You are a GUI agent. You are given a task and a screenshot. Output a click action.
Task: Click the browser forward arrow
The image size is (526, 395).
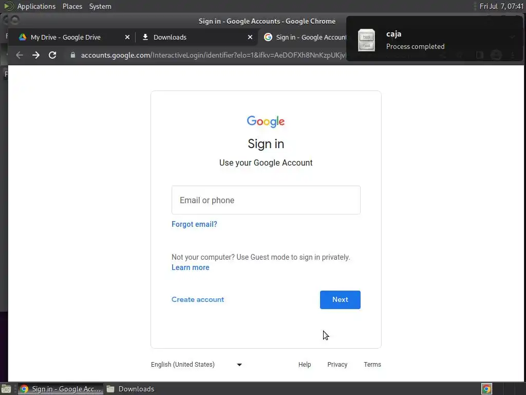point(36,55)
